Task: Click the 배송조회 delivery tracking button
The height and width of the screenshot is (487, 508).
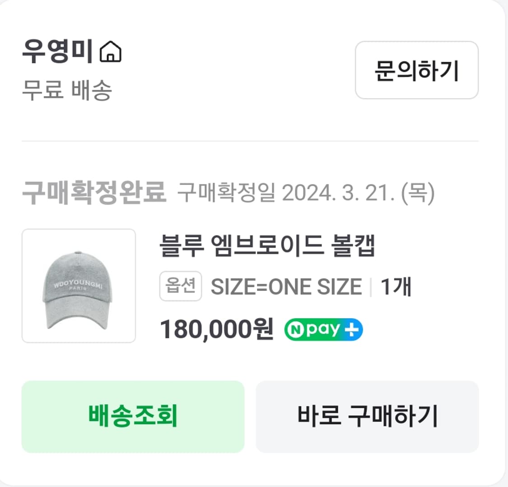Action: click(132, 417)
